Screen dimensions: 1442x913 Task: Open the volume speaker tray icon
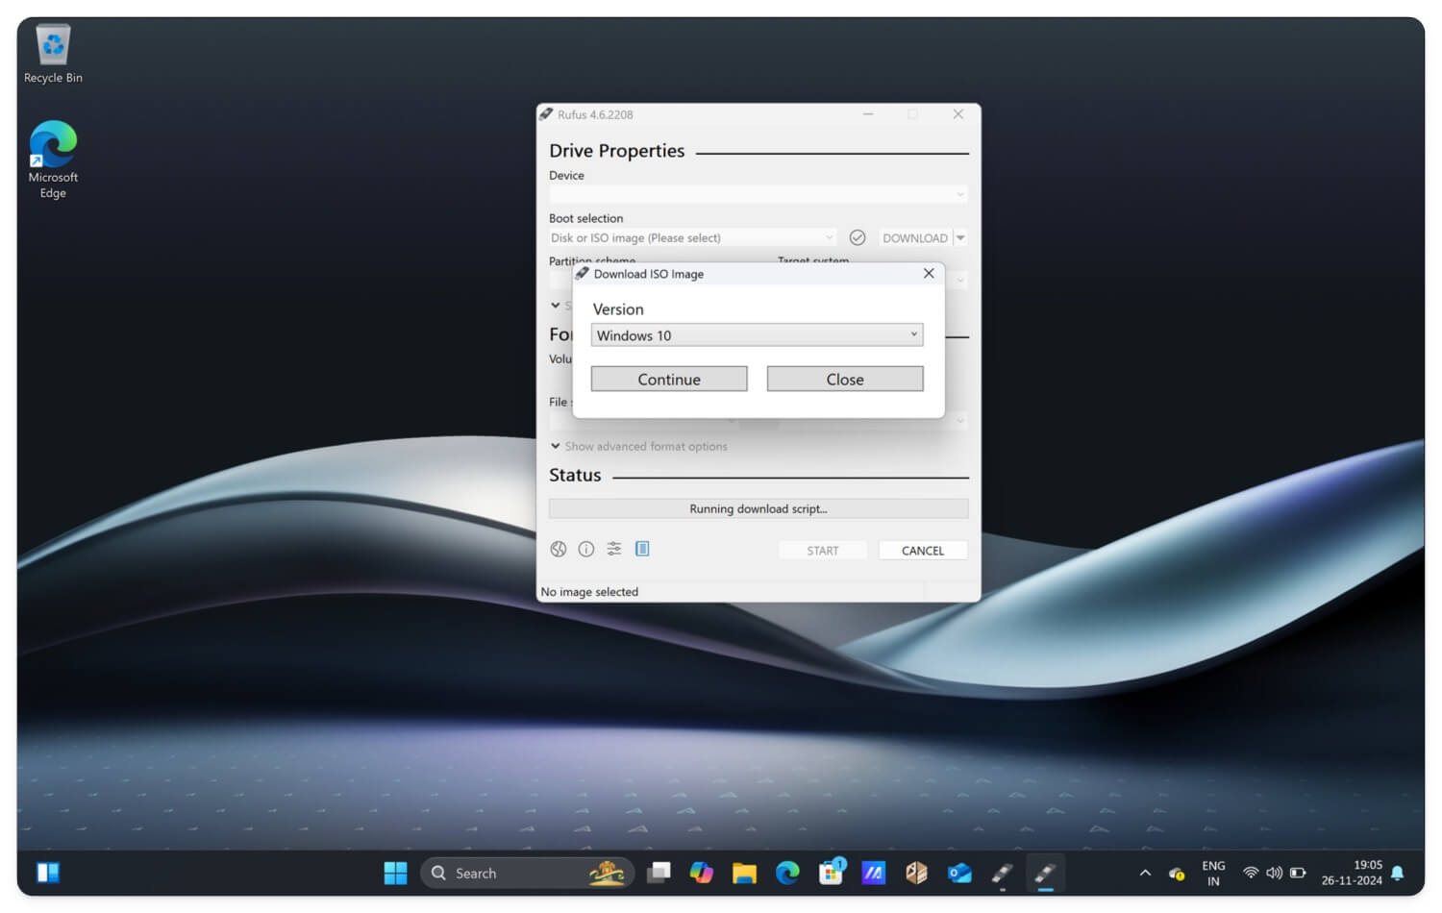coord(1274,873)
